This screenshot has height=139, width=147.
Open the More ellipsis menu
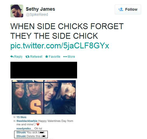[69, 57]
